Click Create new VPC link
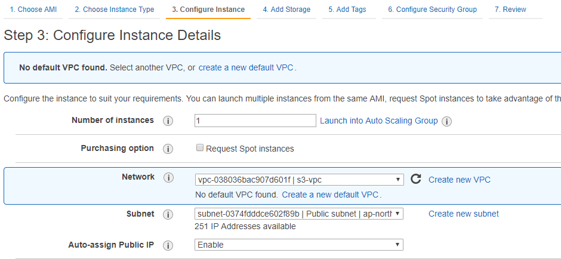Viewport: 561px width, 259px height. point(460,180)
